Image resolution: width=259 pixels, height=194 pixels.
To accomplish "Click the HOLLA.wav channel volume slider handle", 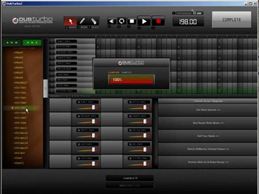I will pos(145,136).
